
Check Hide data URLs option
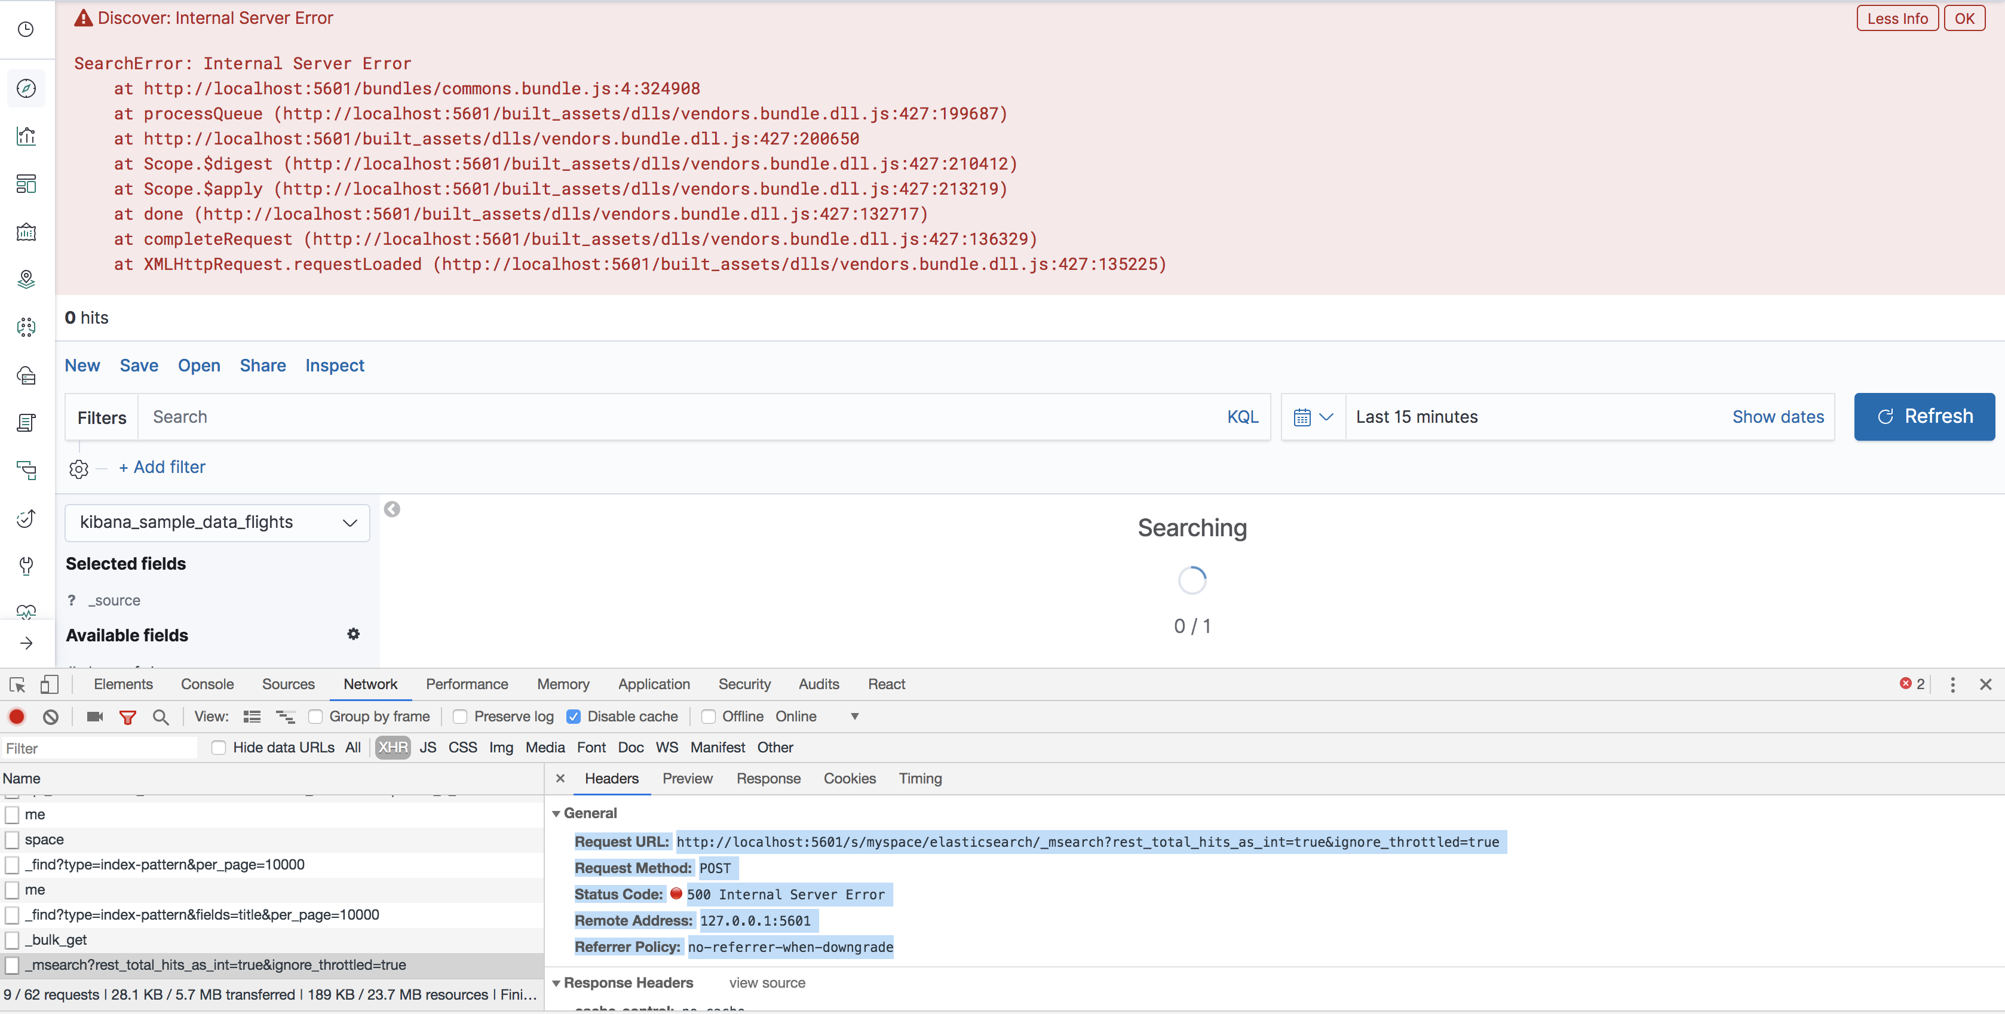(219, 747)
